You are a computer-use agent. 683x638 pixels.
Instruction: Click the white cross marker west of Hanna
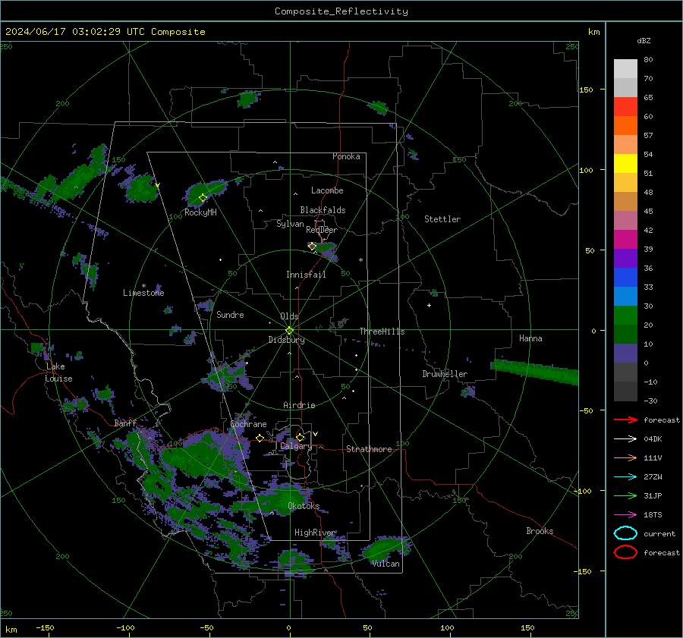pos(429,305)
